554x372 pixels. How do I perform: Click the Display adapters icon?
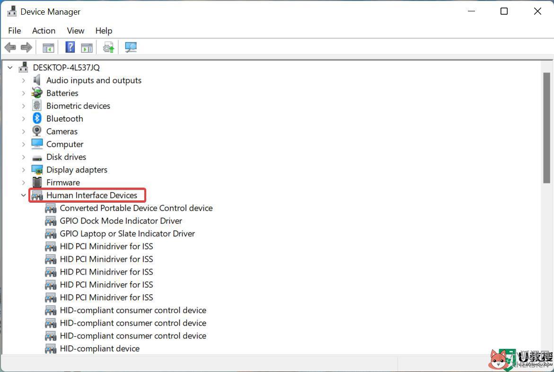click(x=37, y=170)
